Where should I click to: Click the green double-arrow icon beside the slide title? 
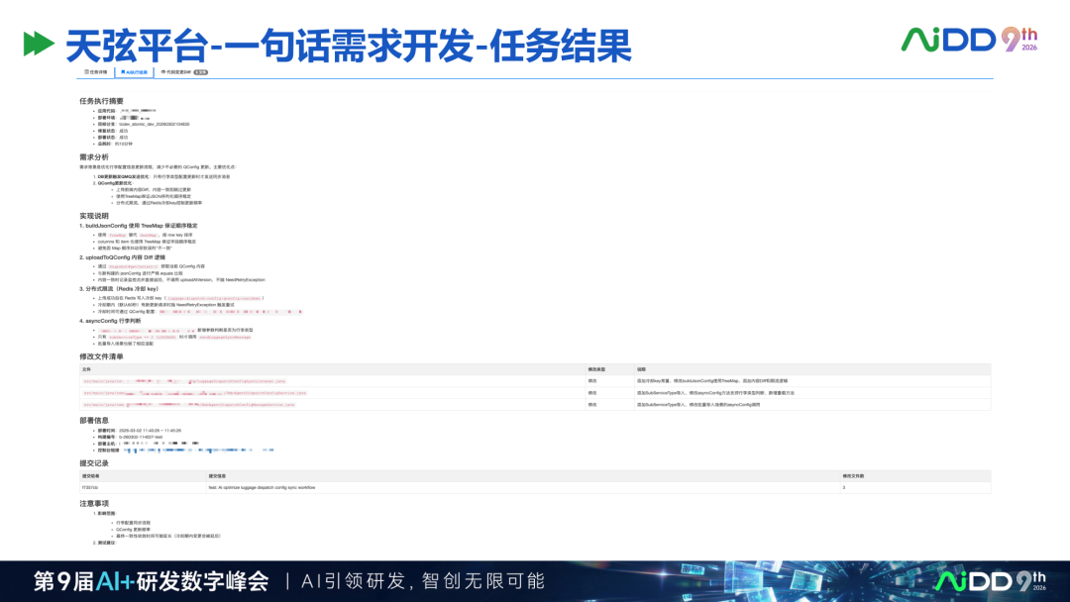pyautogui.click(x=39, y=44)
